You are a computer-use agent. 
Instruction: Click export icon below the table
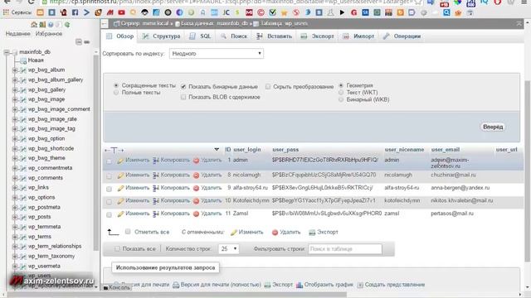312,232
